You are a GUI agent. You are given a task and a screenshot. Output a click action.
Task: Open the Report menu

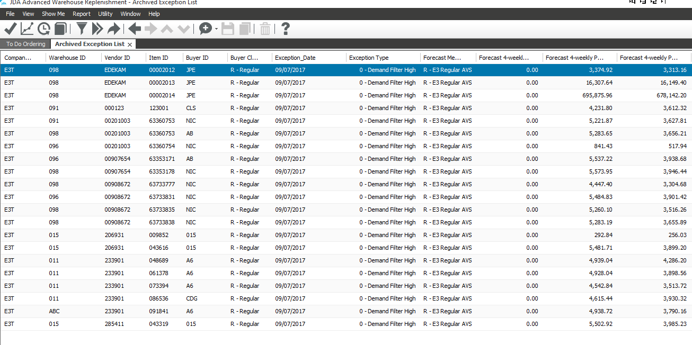[82, 14]
